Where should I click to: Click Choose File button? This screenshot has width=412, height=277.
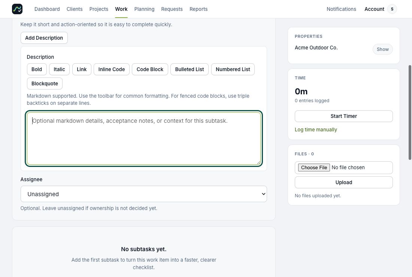(x=314, y=168)
